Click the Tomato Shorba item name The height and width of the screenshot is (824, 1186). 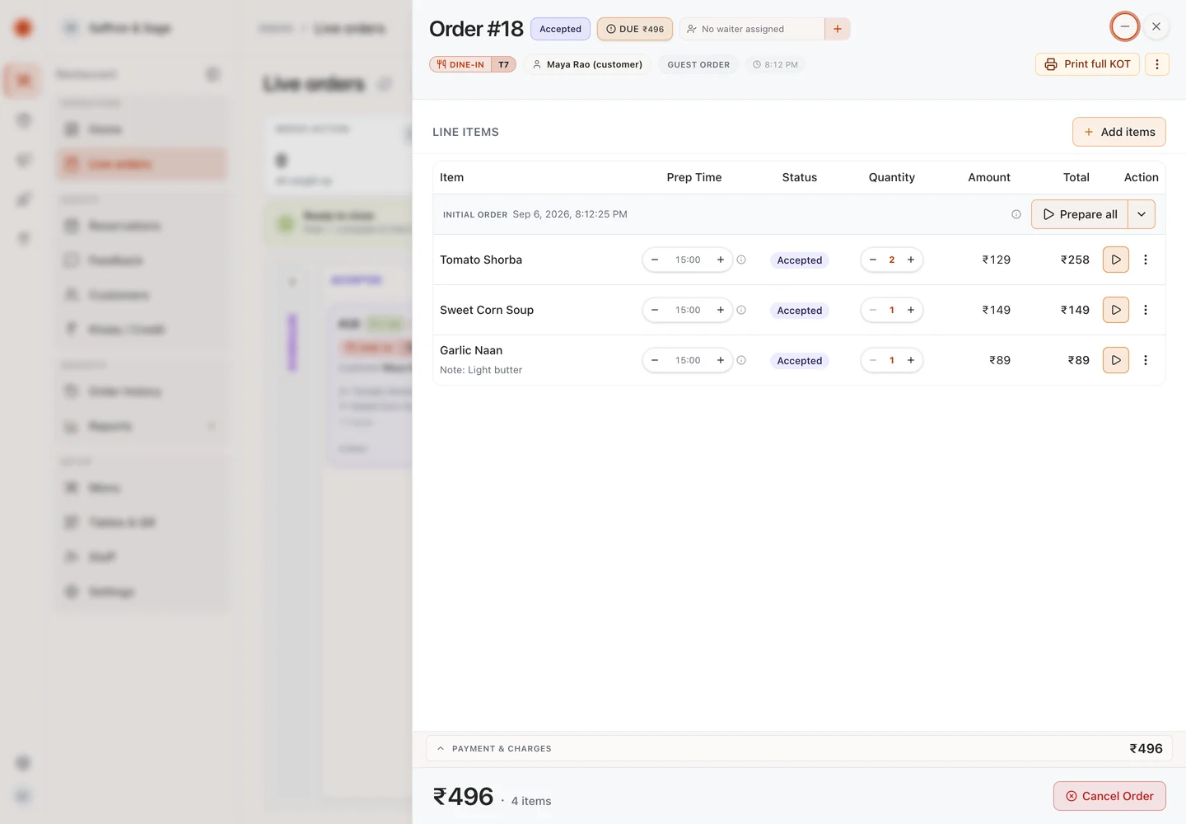[481, 260]
